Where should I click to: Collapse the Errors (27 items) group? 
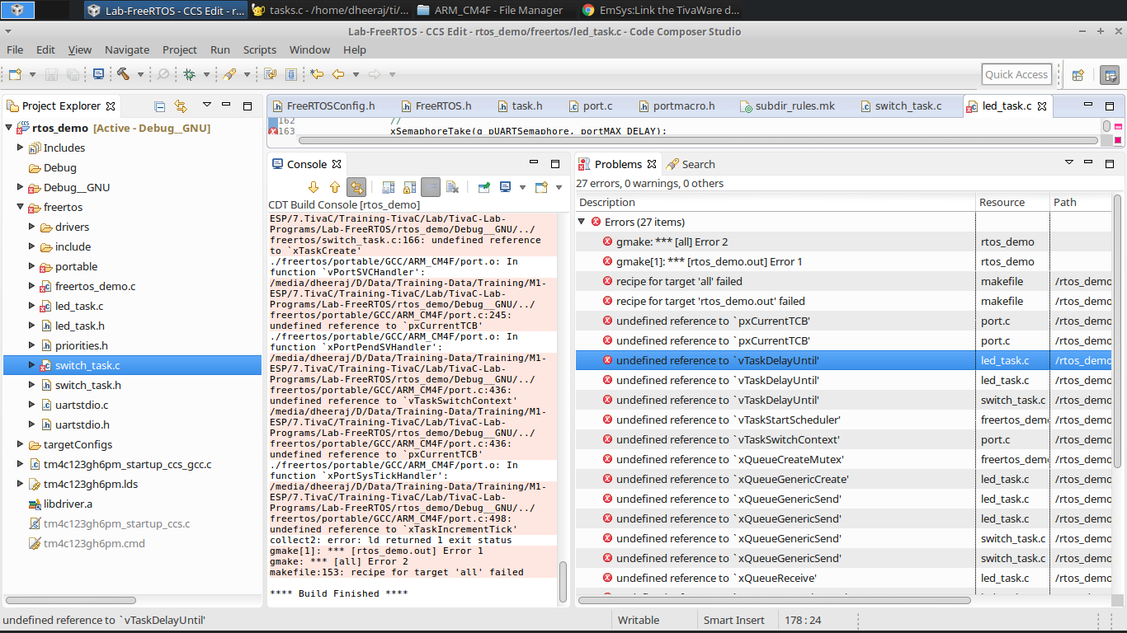click(x=582, y=222)
